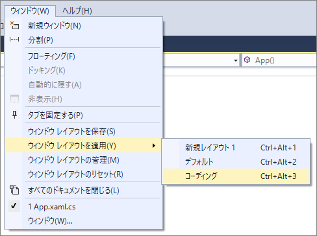Select すべてのドキュメントを閉じる(L)

click(84, 191)
